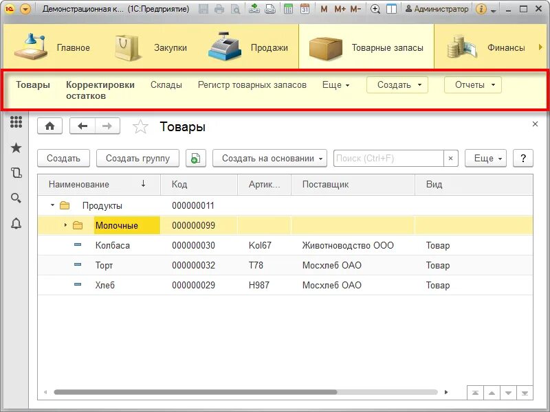Add Товары to favorites star
550x412 pixels.
click(x=140, y=126)
